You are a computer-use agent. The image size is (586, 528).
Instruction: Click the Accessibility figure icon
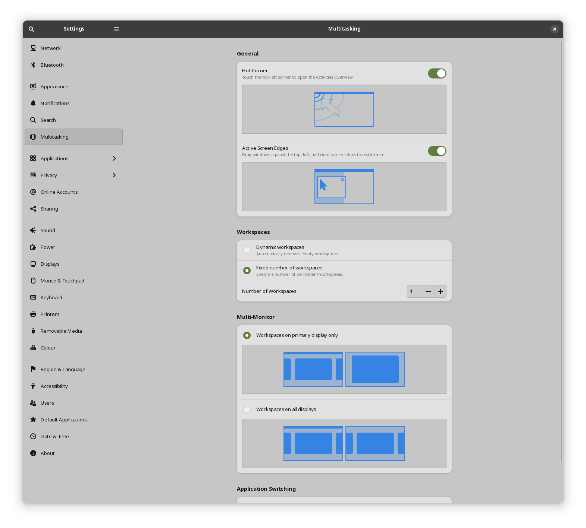click(33, 386)
